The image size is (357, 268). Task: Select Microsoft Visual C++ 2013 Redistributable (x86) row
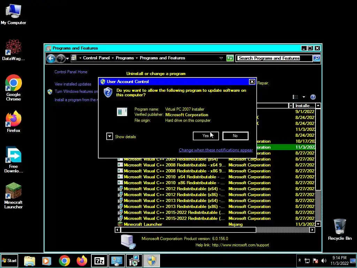point(216,207)
